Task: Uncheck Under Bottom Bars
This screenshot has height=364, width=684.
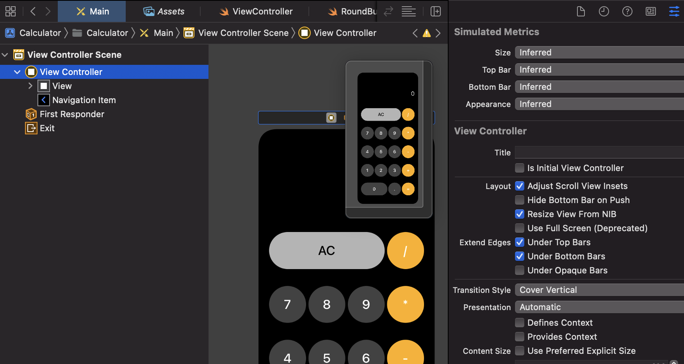Action: 520,256
